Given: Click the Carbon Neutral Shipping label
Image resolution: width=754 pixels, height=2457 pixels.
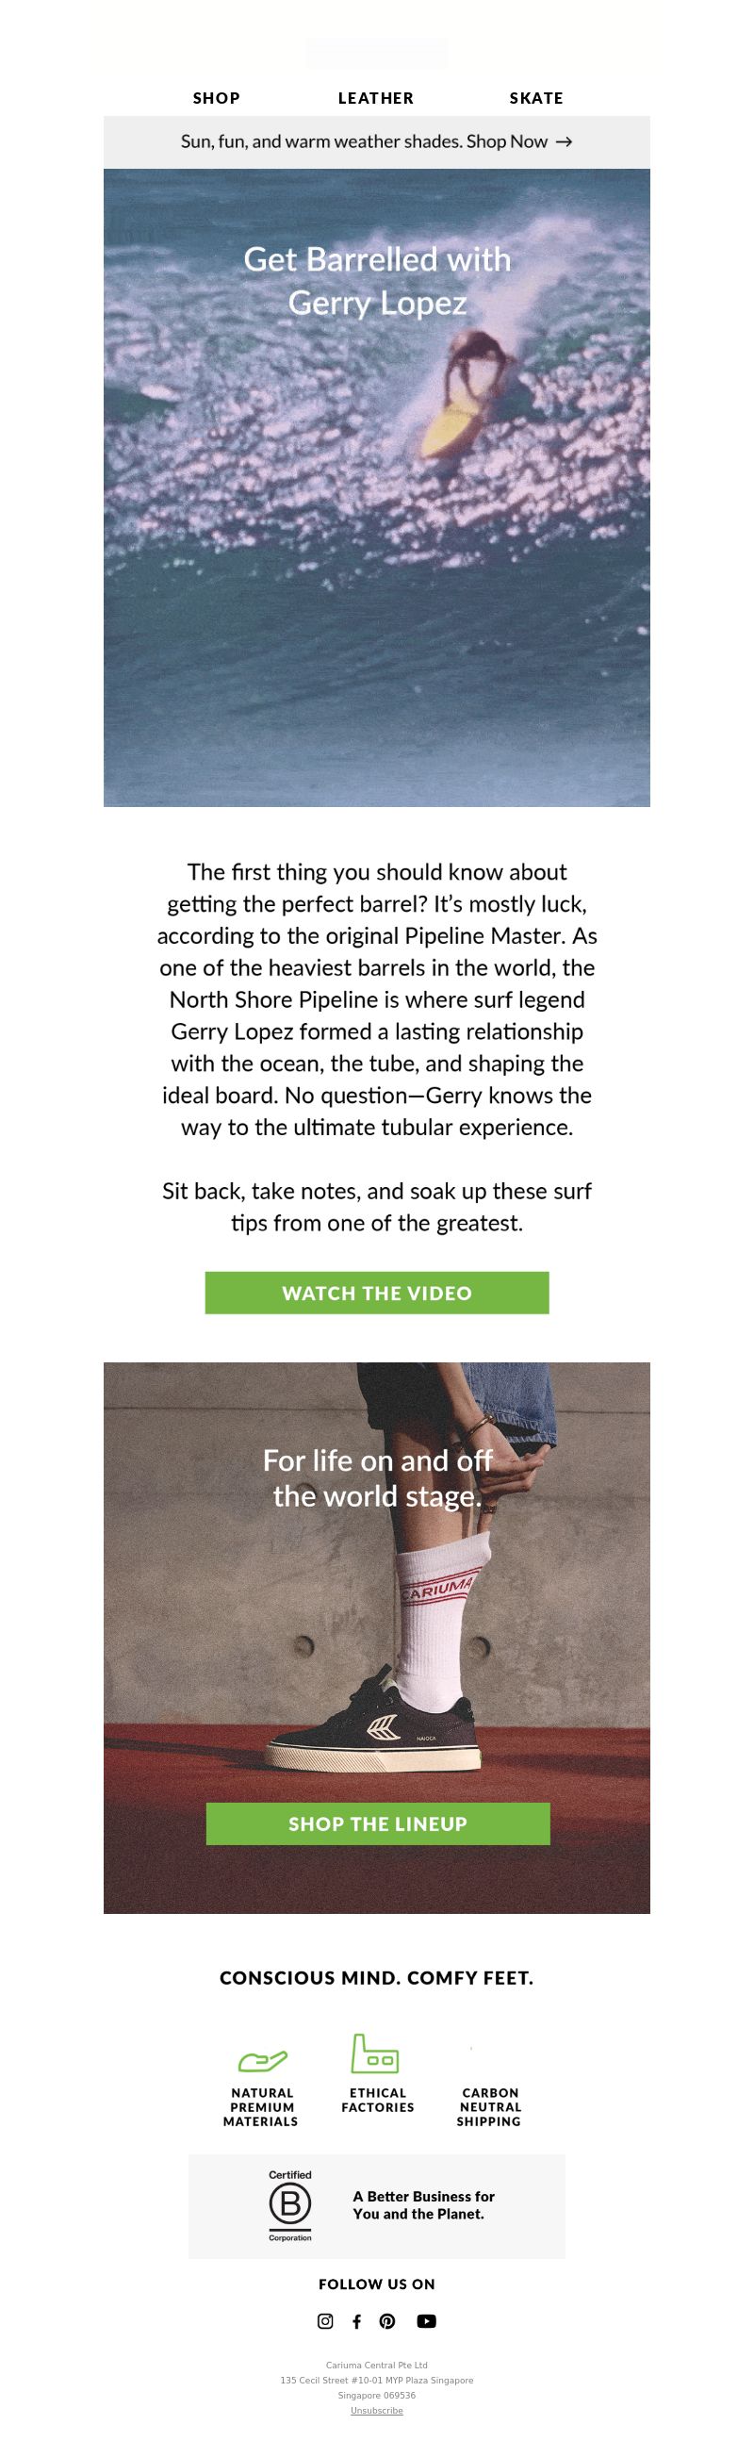Looking at the screenshot, I should [489, 2107].
